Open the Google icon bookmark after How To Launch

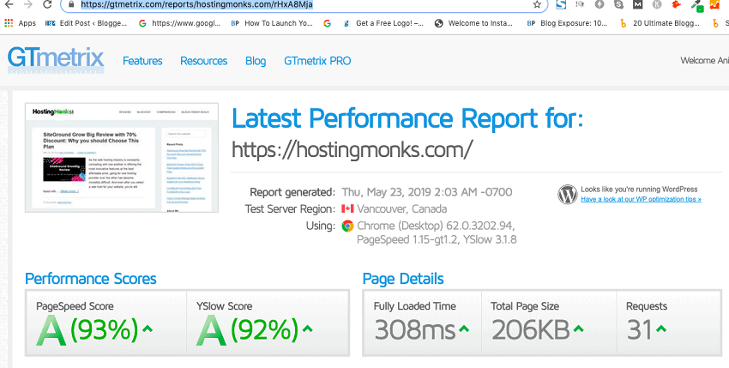[x=328, y=23]
